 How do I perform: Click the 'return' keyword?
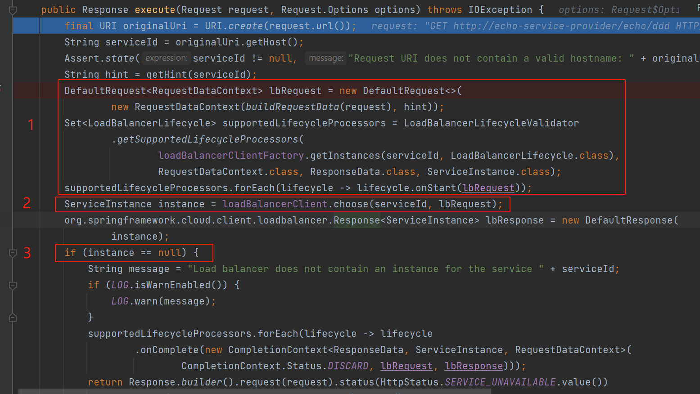click(105, 382)
